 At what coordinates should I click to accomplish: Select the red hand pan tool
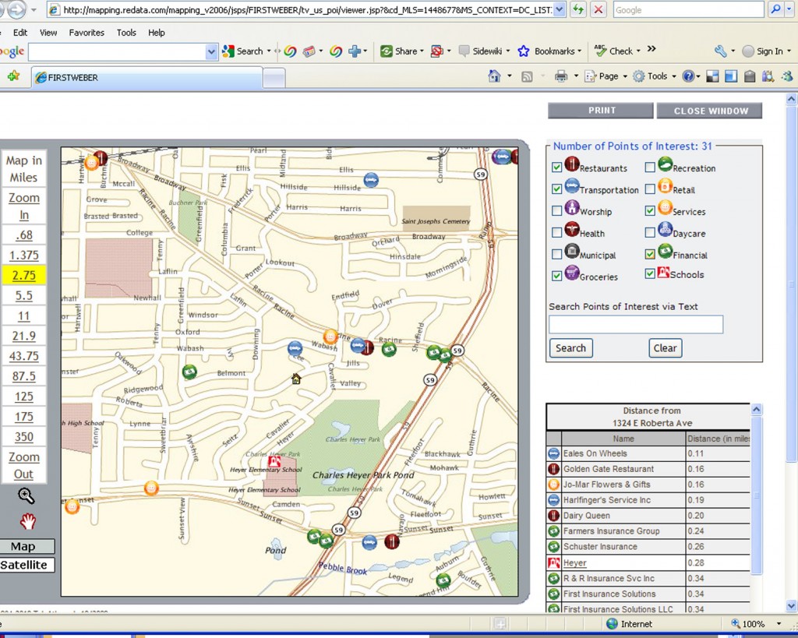point(27,521)
